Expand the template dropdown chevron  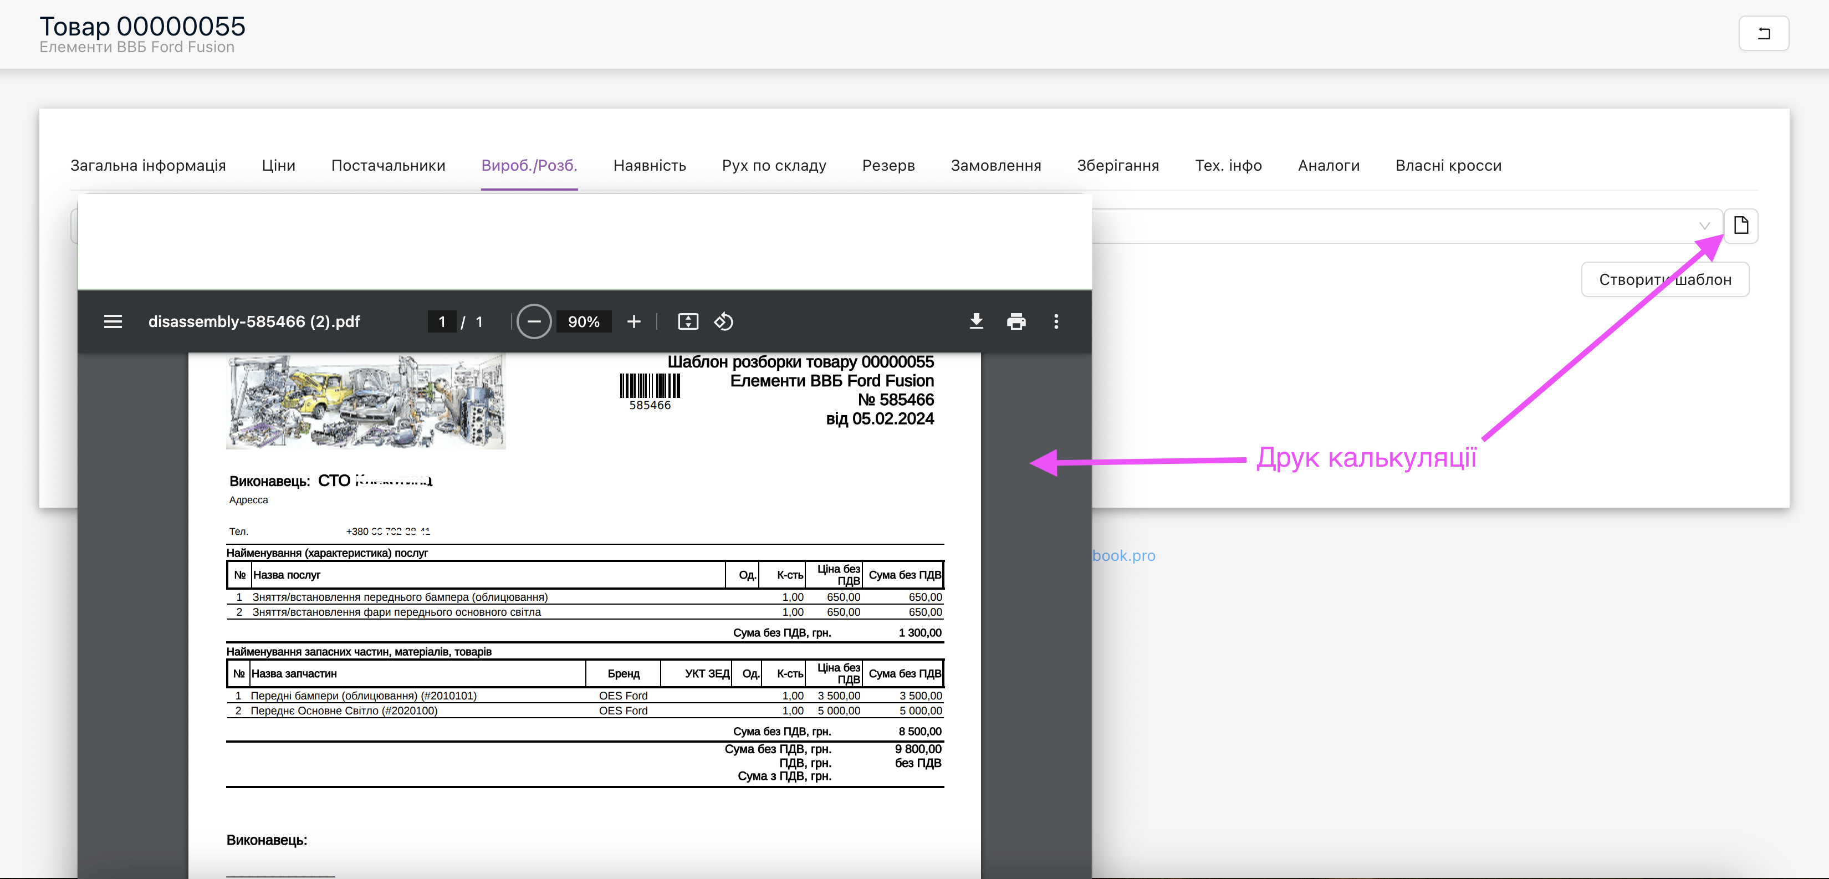[x=1704, y=226]
